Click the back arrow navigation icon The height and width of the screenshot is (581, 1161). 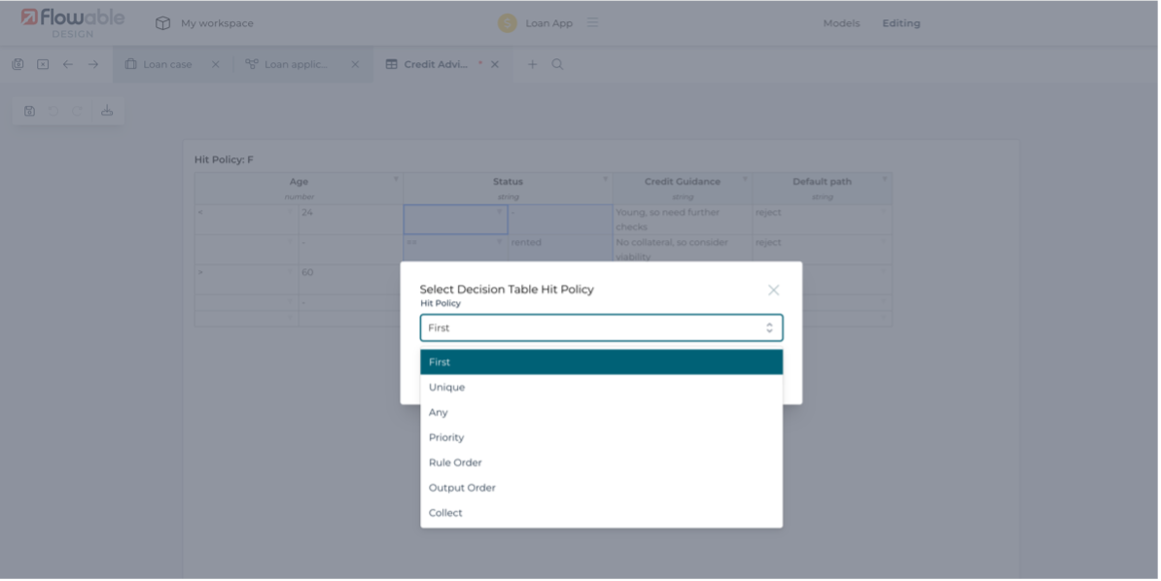68,64
